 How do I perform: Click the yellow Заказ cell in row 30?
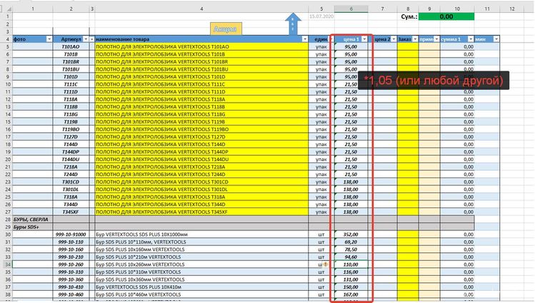pos(408,235)
